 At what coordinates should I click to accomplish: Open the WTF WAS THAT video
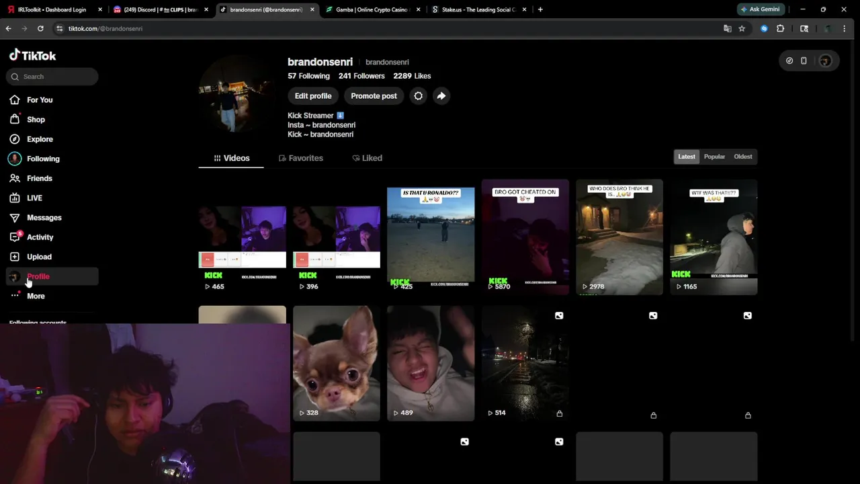click(x=714, y=237)
